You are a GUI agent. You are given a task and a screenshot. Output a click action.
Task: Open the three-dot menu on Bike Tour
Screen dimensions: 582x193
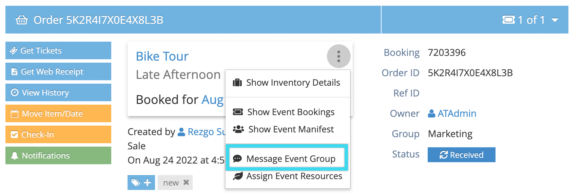[338, 56]
